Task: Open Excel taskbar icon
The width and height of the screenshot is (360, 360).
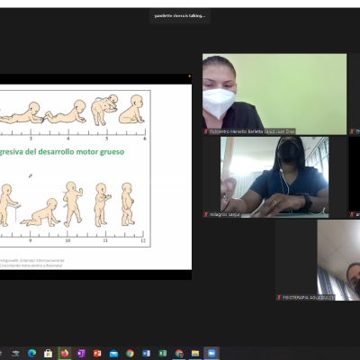Action: (x=163, y=353)
